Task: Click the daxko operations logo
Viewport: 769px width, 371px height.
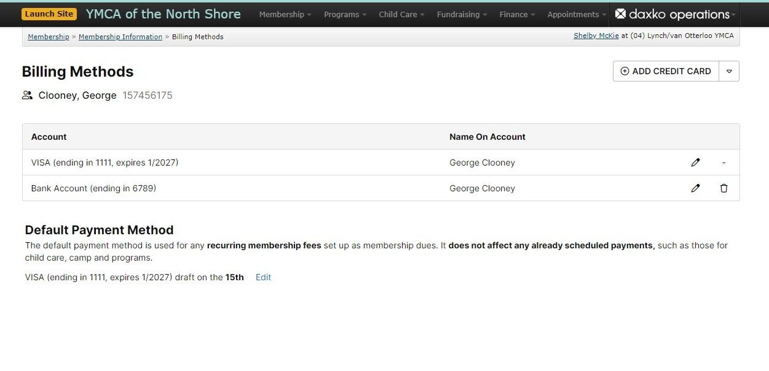Action: tap(672, 14)
